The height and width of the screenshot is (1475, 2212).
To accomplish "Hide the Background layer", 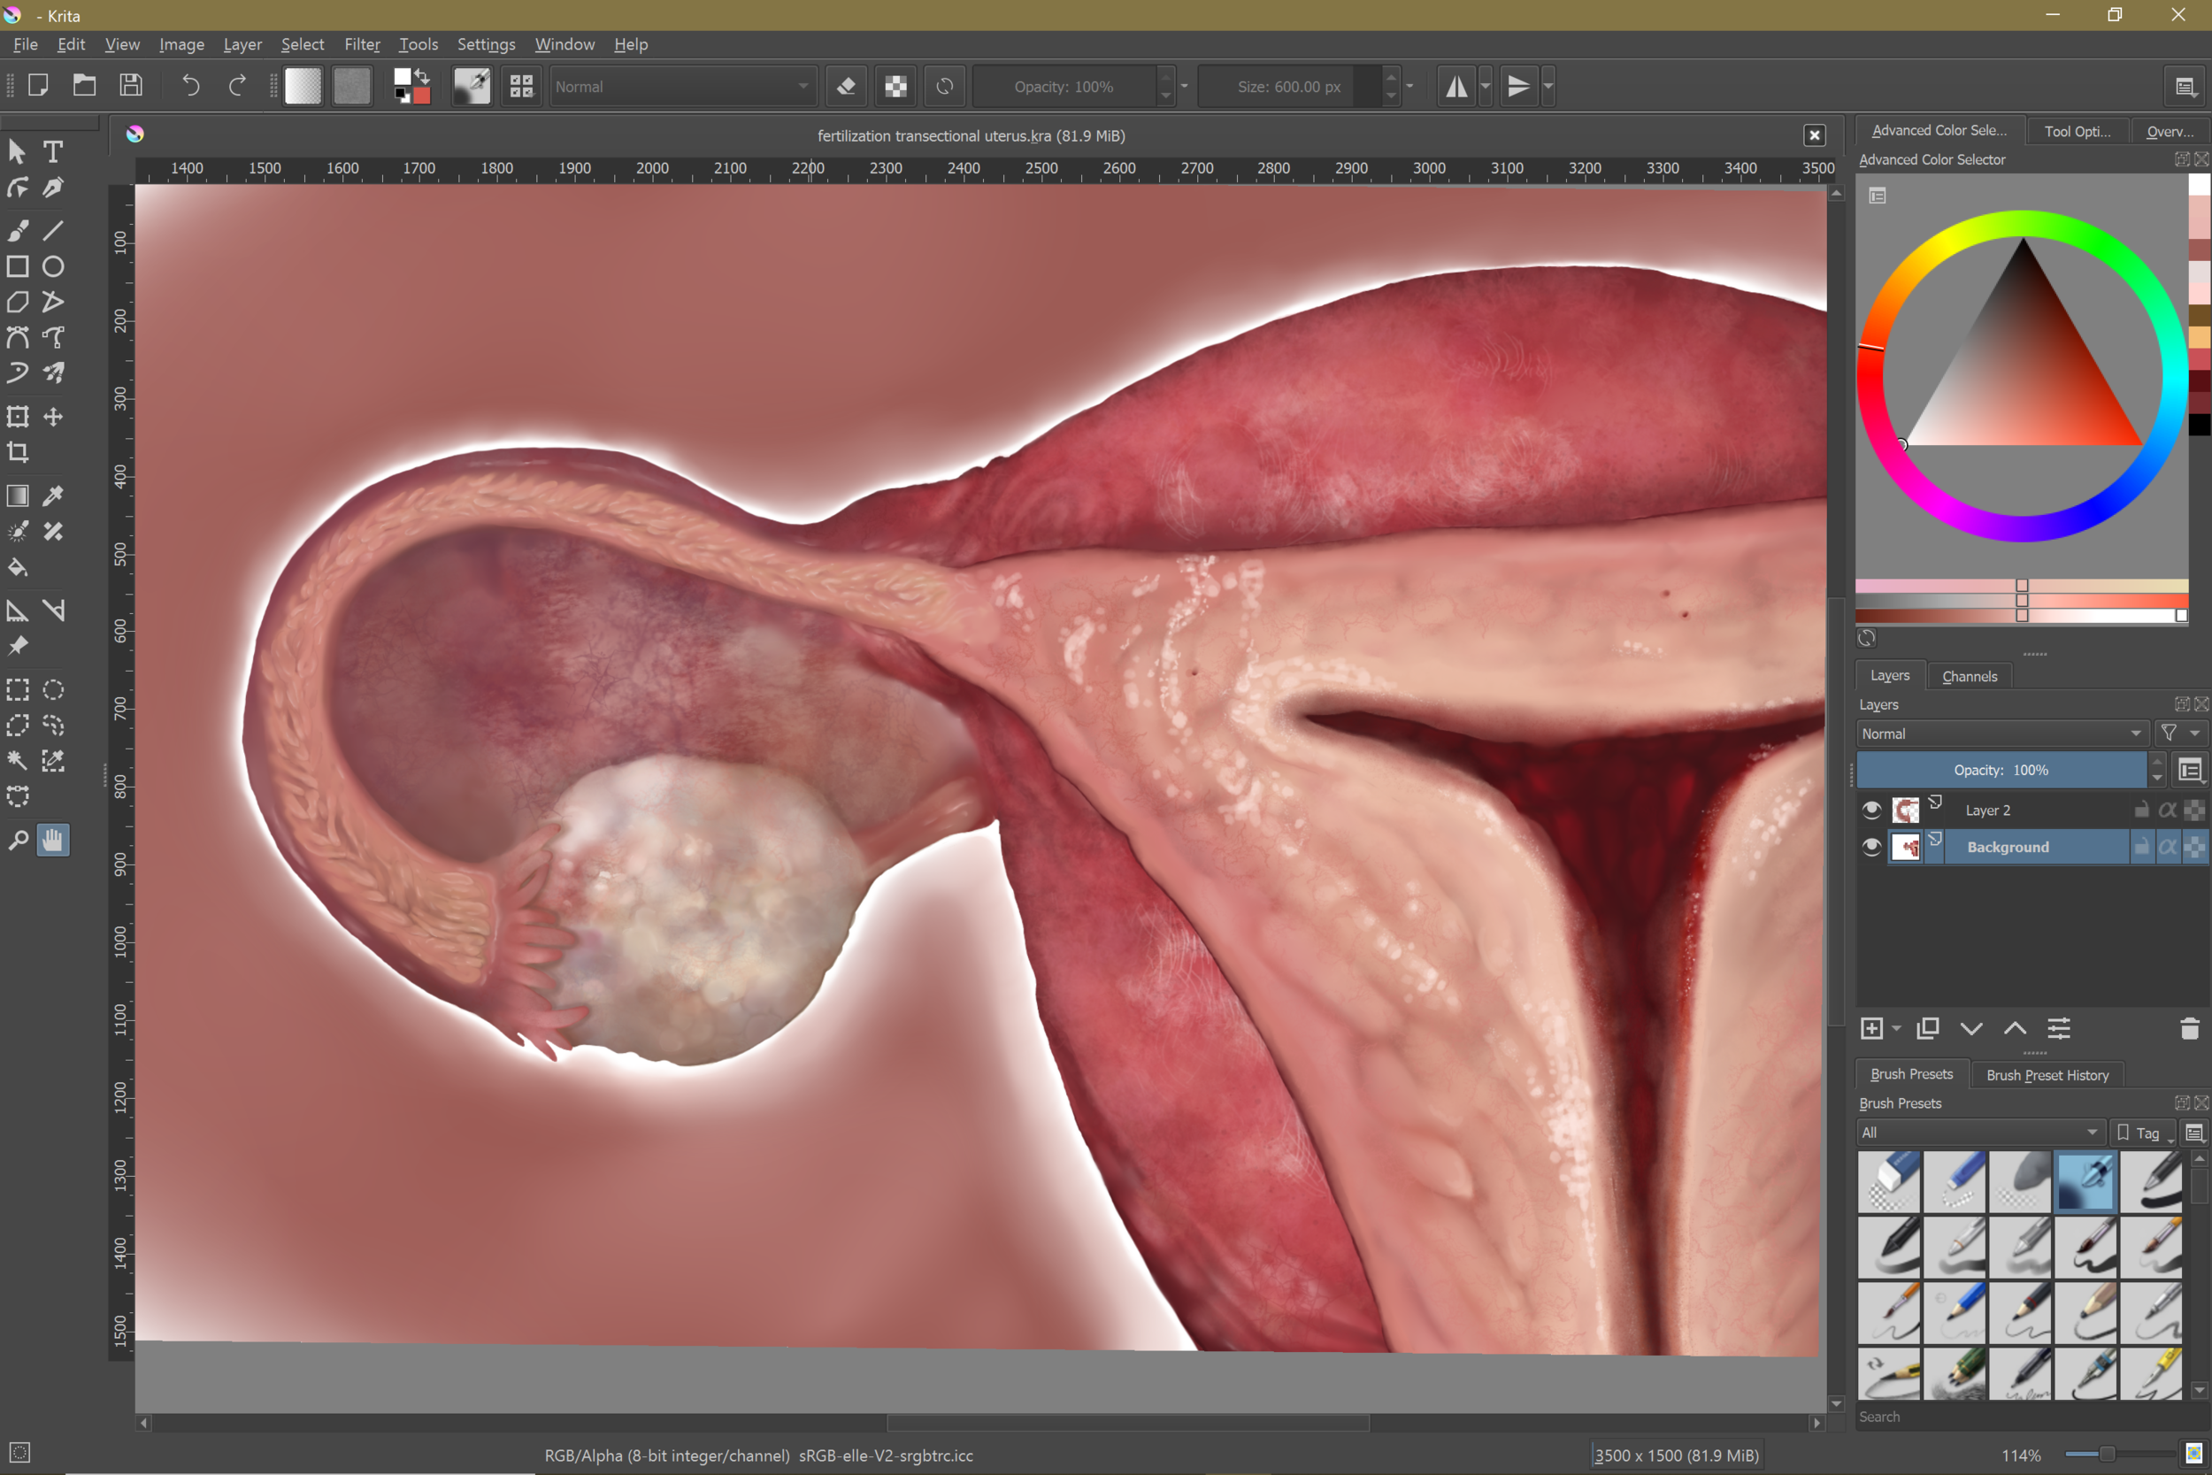I will 1871,847.
